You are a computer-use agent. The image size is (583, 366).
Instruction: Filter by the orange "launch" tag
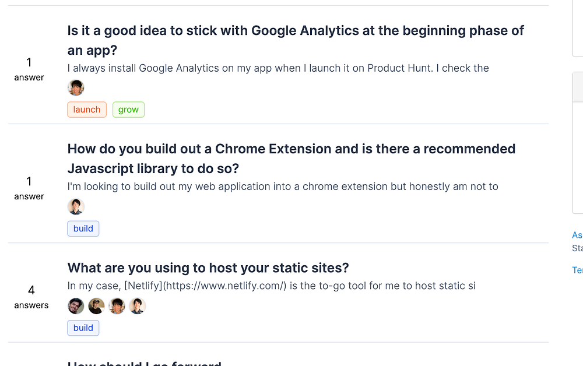click(87, 110)
